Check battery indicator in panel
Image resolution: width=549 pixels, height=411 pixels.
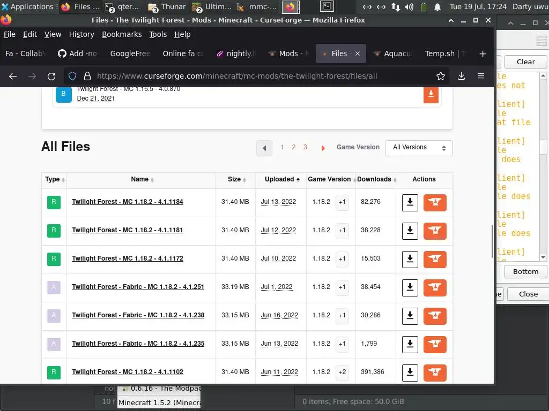[x=424, y=6]
